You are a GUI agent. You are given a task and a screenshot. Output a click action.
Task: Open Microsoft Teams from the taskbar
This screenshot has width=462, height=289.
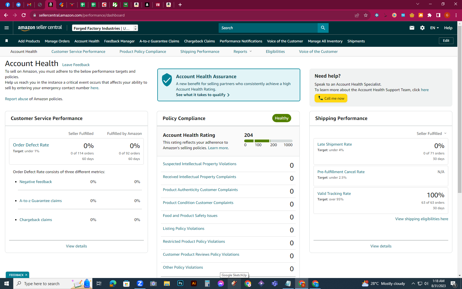275,283
